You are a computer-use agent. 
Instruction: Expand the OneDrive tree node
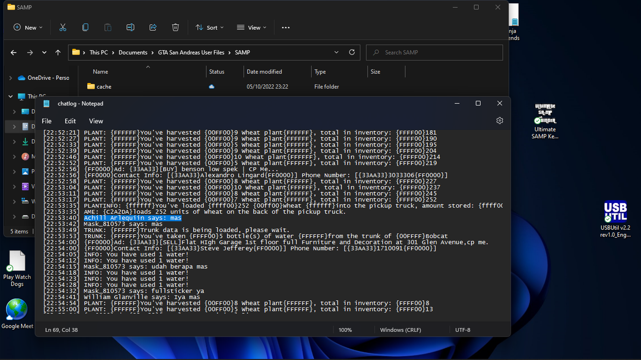point(11,78)
